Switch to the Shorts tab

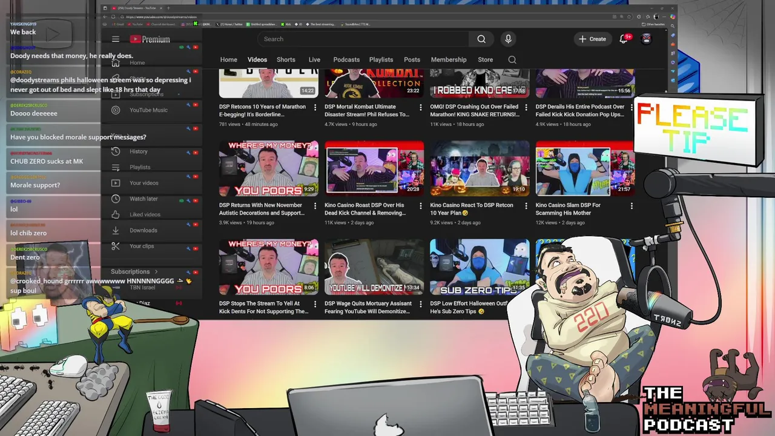[286, 60]
